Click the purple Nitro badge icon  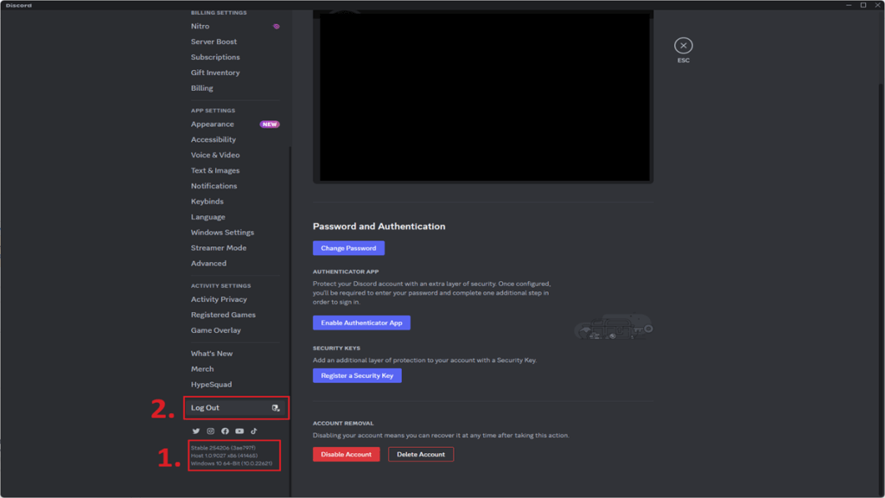275,26
